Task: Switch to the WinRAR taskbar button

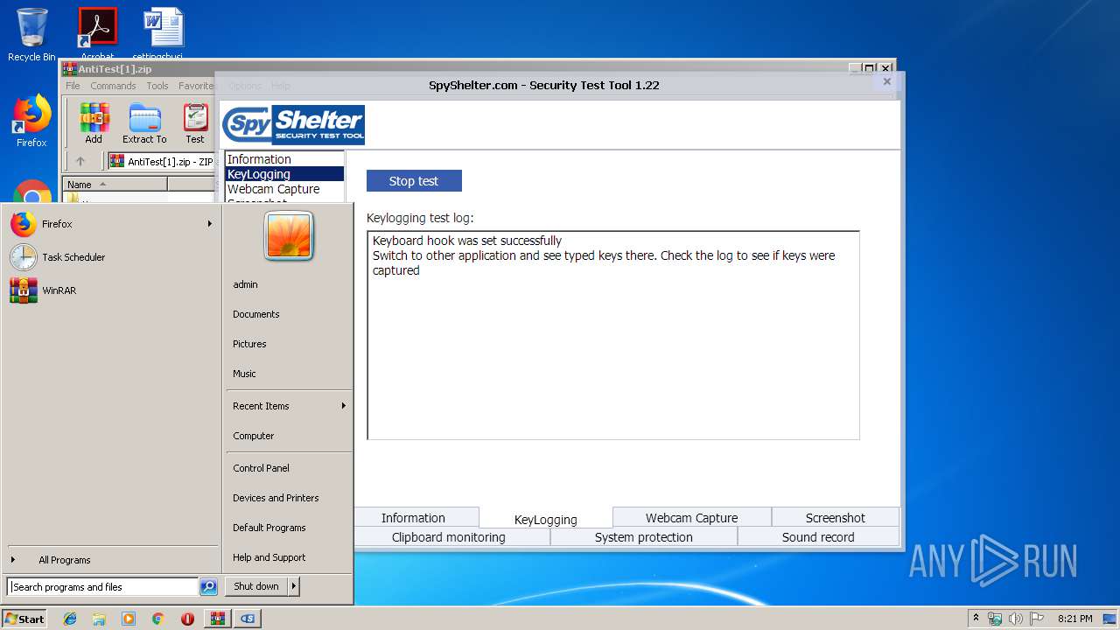Action: point(217,619)
